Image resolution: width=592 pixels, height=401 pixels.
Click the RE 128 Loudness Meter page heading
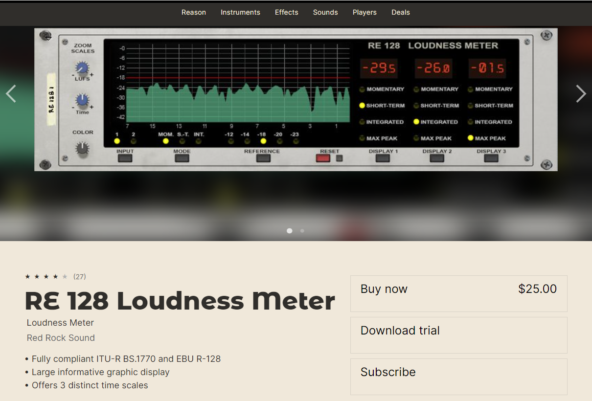tap(180, 301)
